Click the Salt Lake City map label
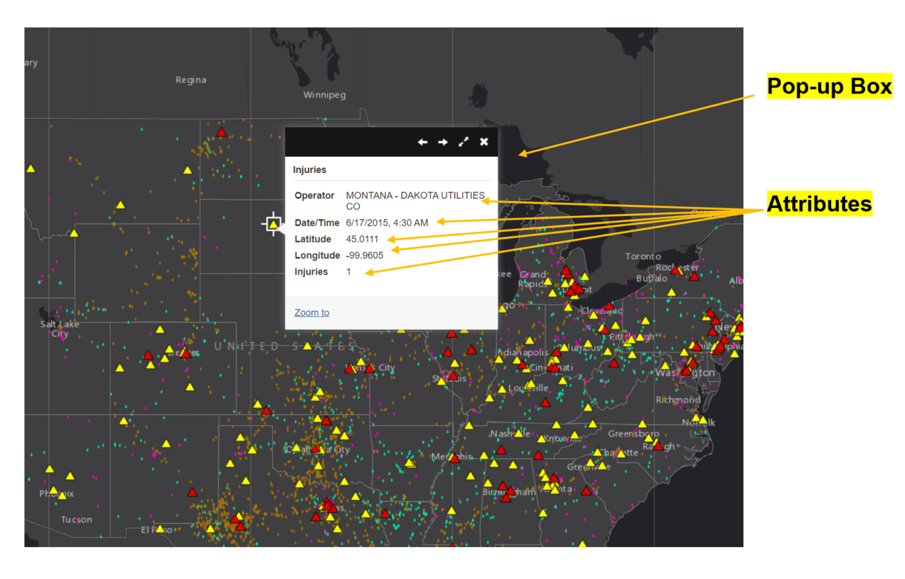 pos(59,329)
